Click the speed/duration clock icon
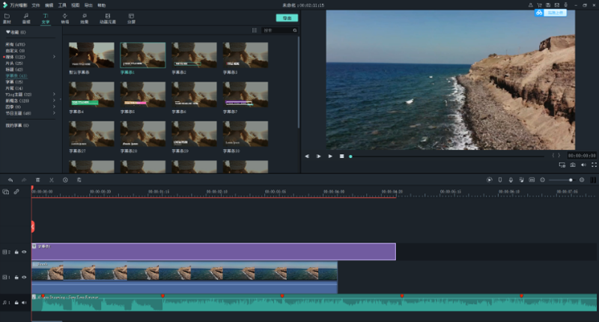 coord(65,180)
